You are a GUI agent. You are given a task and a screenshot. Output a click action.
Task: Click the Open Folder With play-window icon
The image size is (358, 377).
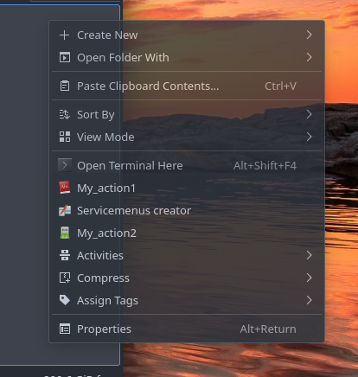coord(65,57)
